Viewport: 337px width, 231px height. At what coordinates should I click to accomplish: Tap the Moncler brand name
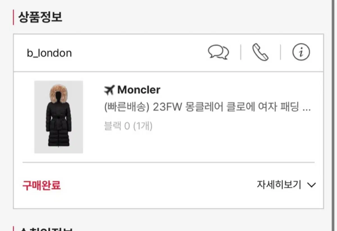click(139, 90)
